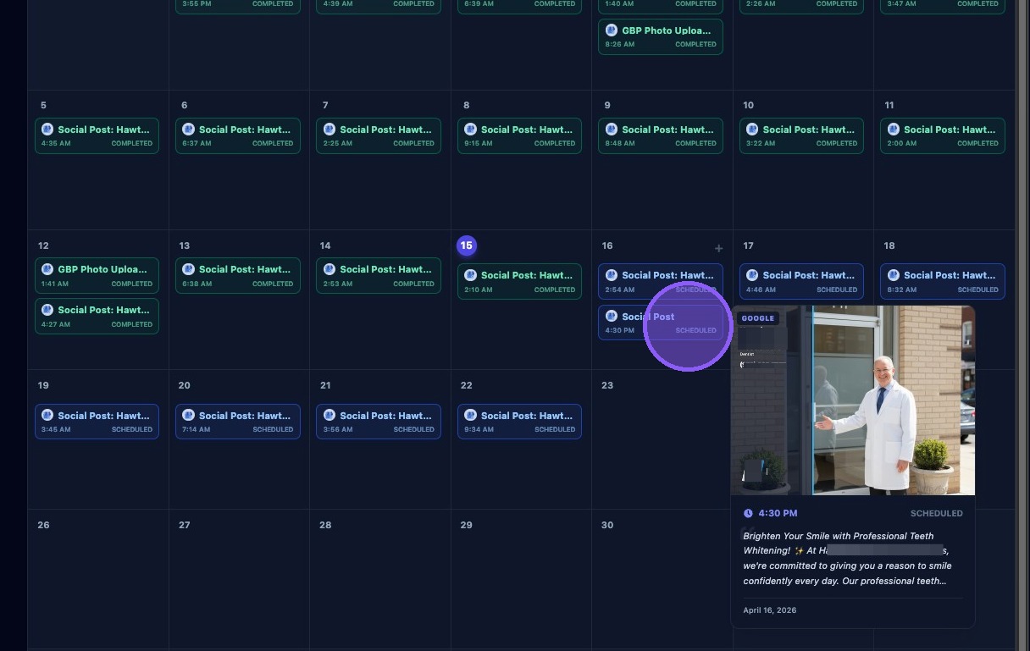Screen dimensions: 1030x651
Task: Open the 7:14 AM scheduled post on day 20
Action: click(x=238, y=422)
